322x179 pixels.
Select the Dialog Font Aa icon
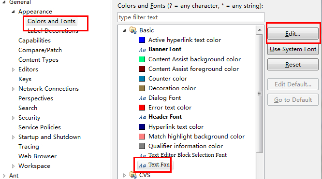click(x=142, y=98)
